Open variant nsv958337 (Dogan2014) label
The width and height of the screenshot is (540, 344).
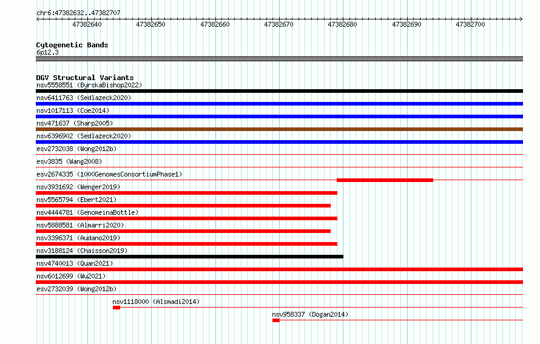310,314
